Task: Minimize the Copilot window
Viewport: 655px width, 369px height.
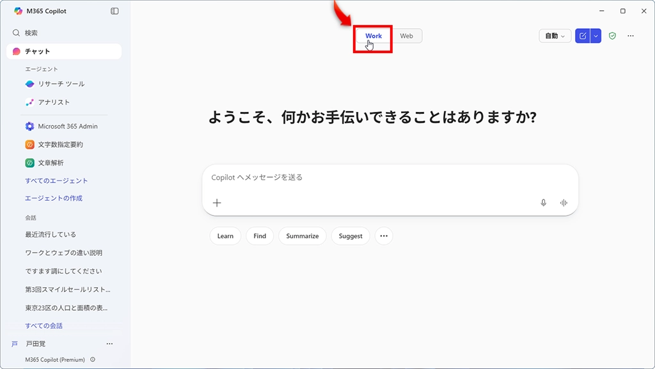Action: tap(602, 11)
